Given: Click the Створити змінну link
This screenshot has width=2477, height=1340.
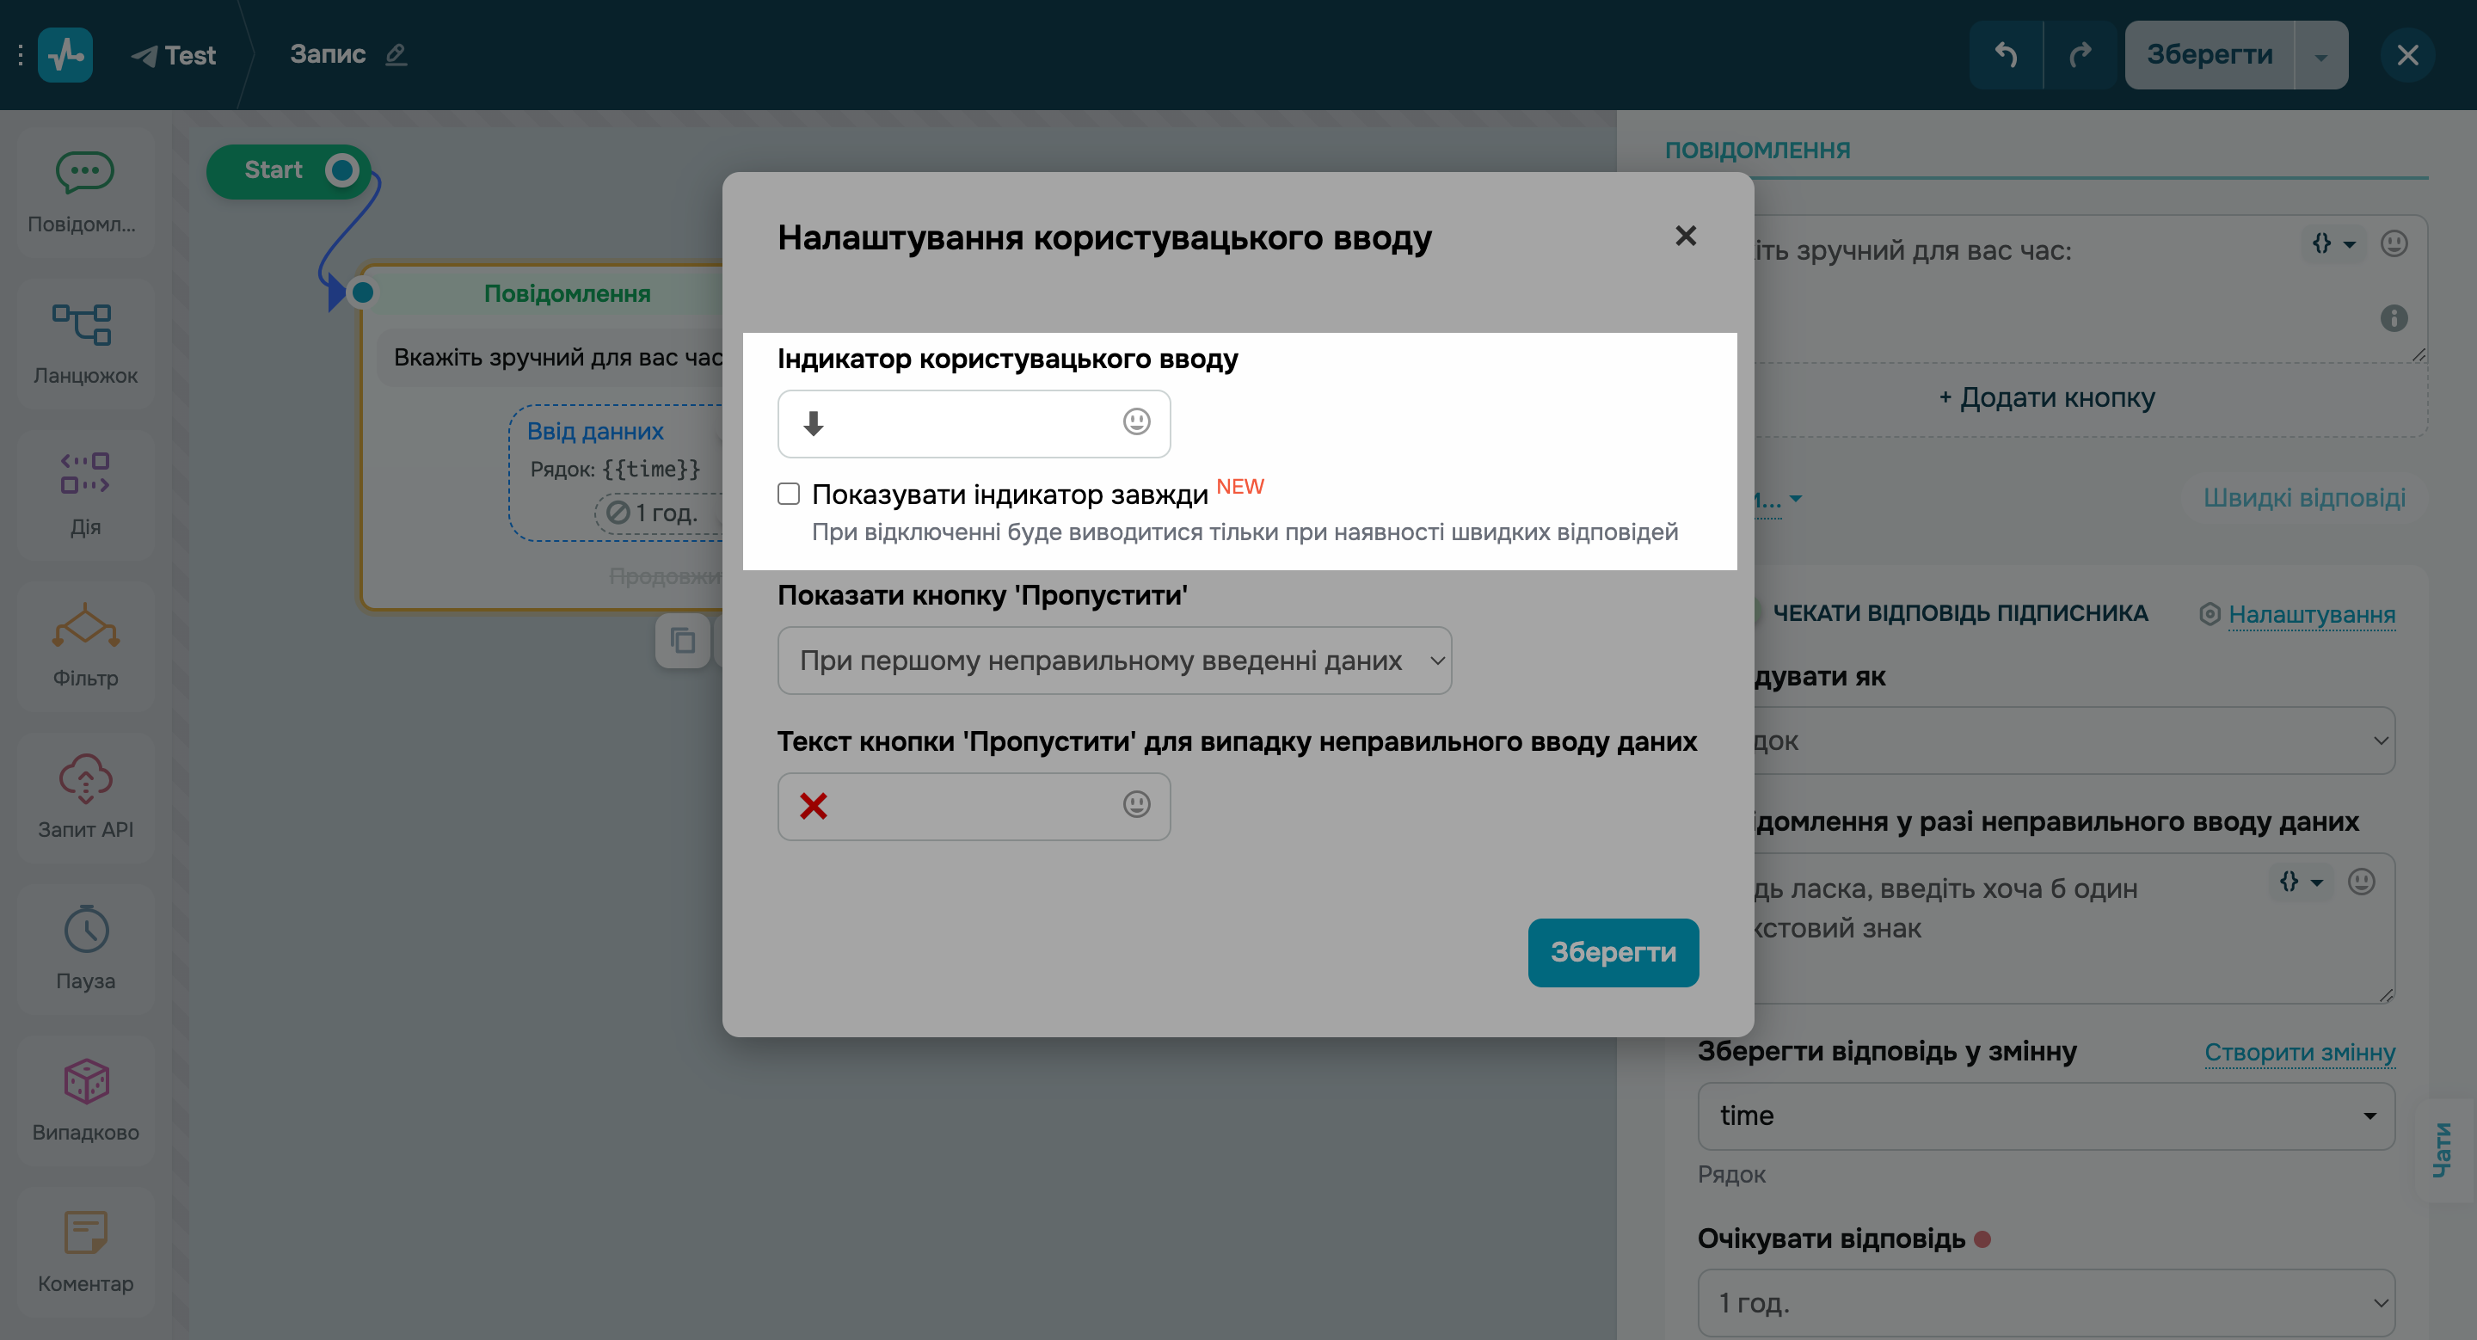Looking at the screenshot, I should pyautogui.click(x=2300, y=1053).
